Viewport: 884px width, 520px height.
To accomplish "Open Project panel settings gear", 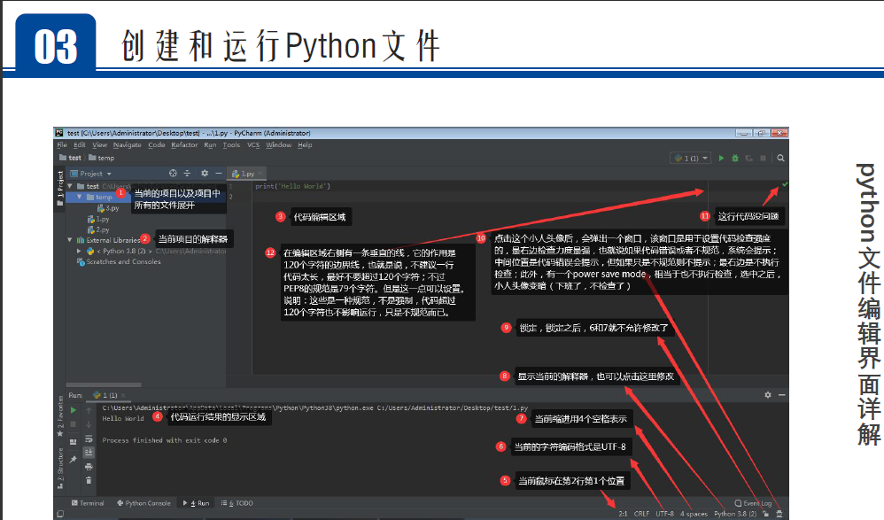I will click(205, 174).
